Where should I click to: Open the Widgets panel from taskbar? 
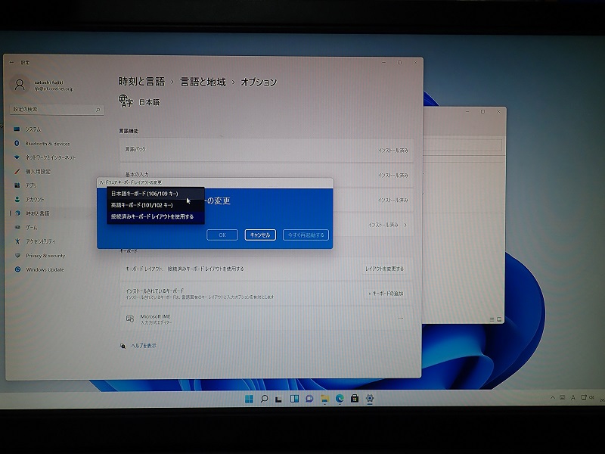(x=294, y=399)
